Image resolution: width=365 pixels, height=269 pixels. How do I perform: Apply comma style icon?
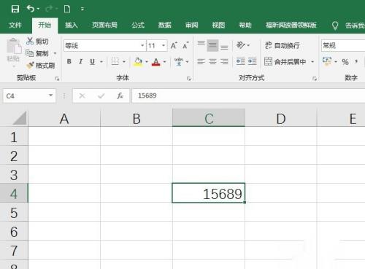(x=356, y=61)
